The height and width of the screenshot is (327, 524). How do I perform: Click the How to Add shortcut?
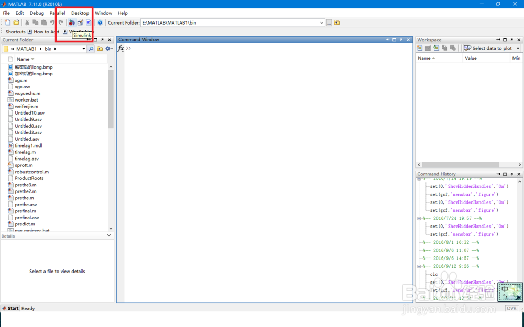click(x=43, y=32)
